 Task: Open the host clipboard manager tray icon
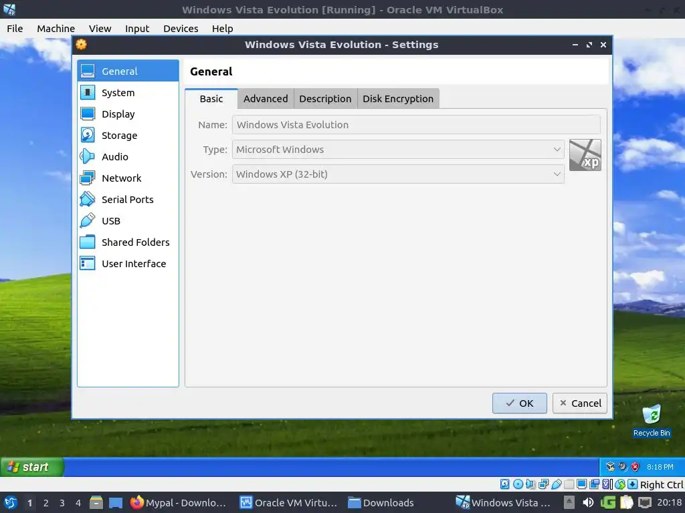(x=626, y=502)
